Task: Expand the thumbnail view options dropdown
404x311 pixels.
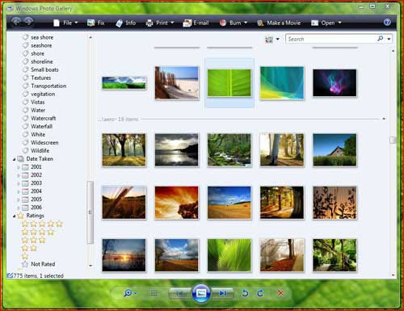Action: 278,40
